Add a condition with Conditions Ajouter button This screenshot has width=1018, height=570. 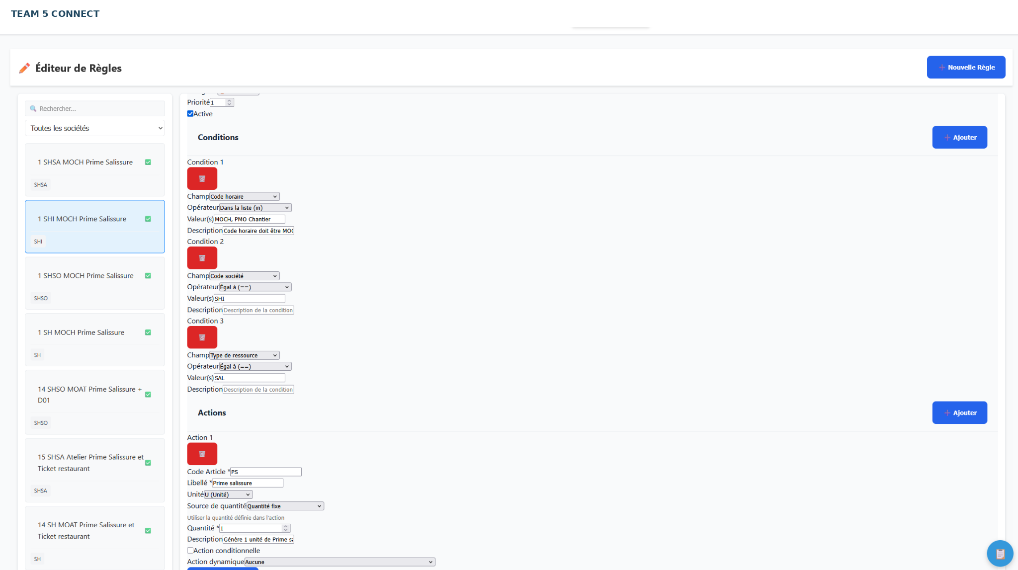959,137
